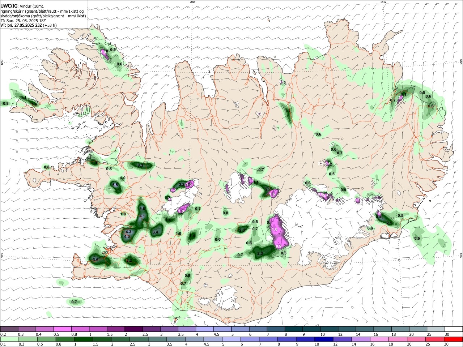Click the '4.5' value label on the map
The height and width of the screenshot is (347, 463).
click(x=127, y=236)
